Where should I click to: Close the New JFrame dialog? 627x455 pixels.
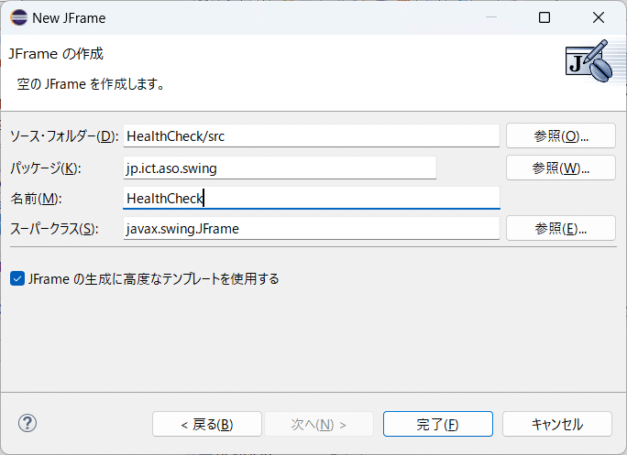[x=599, y=17]
